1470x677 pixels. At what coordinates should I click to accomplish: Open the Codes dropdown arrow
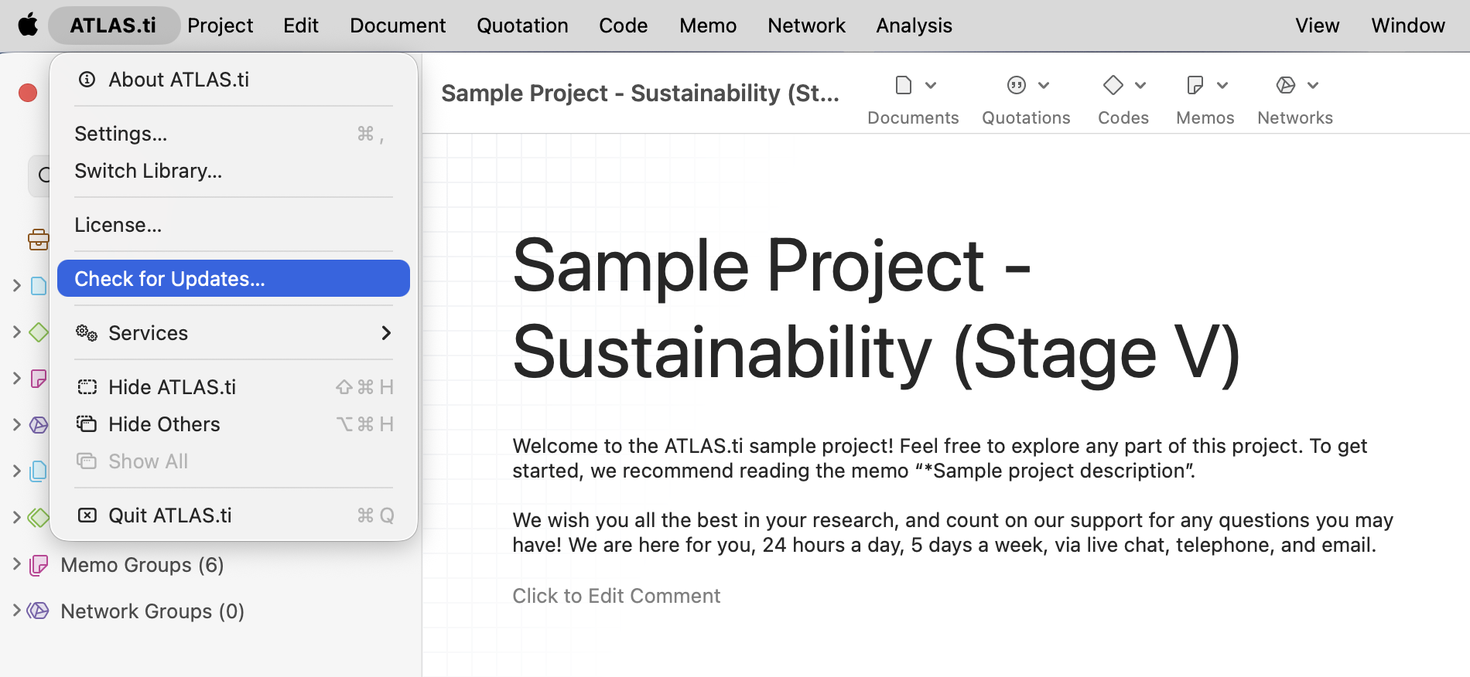coord(1140,85)
